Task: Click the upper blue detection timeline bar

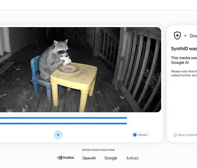Action: tap(63, 118)
